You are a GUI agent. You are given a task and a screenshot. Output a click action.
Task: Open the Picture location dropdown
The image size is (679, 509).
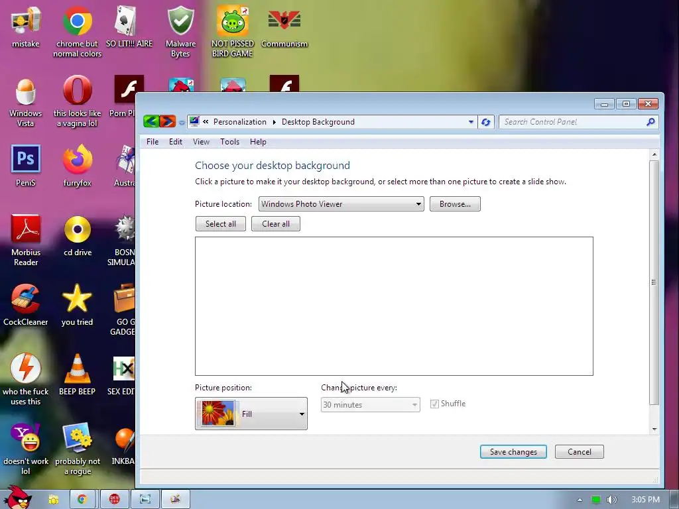click(341, 204)
